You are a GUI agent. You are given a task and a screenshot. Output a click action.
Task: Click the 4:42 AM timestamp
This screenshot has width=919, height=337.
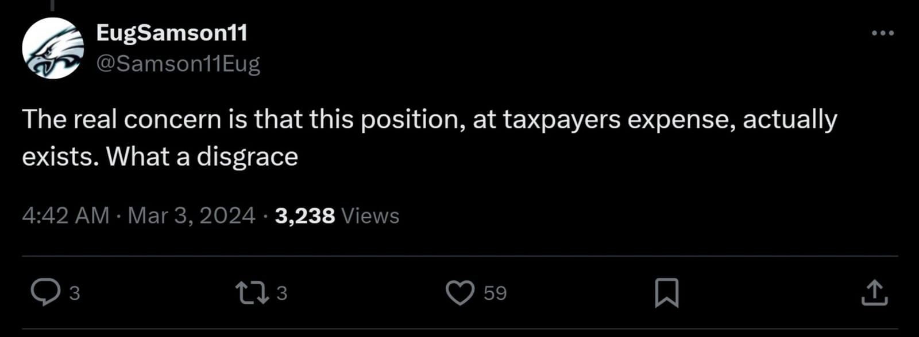pos(65,216)
